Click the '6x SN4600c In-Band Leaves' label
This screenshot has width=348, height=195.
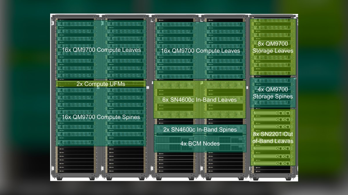point(200,100)
